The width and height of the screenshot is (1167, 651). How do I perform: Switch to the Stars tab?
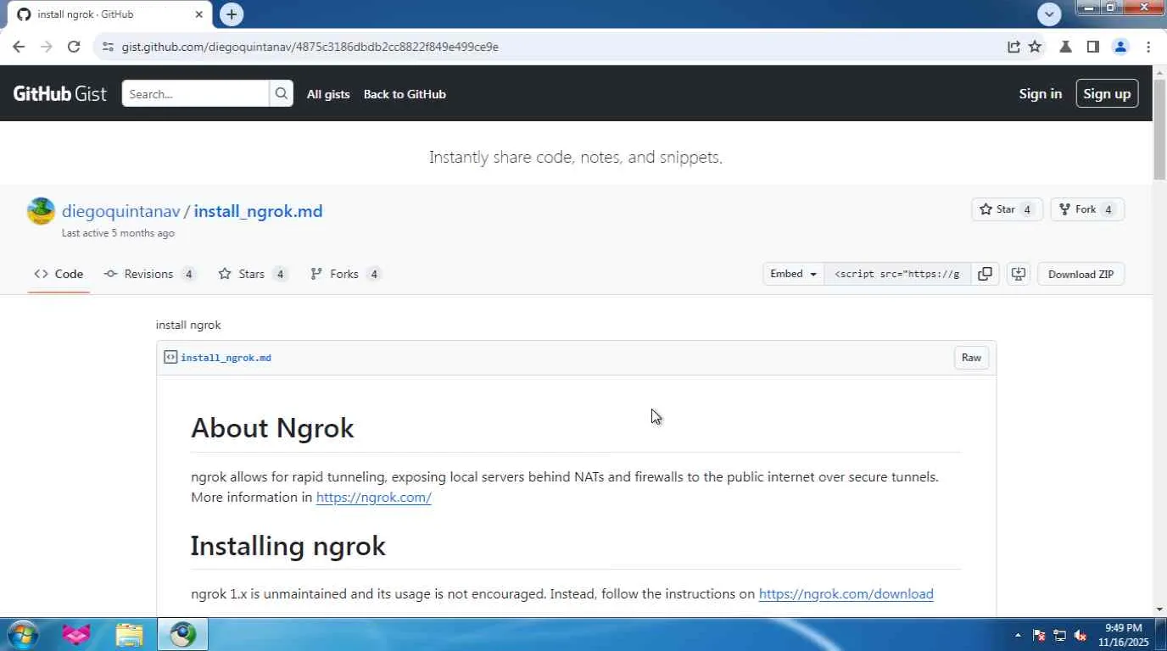tap(253, 274)
